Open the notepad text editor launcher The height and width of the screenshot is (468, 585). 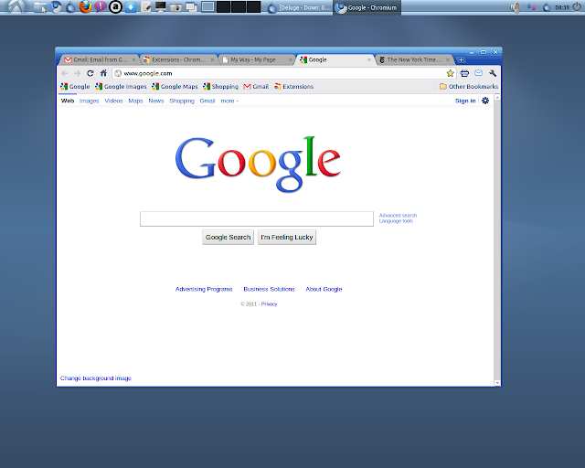click(146, 7)
